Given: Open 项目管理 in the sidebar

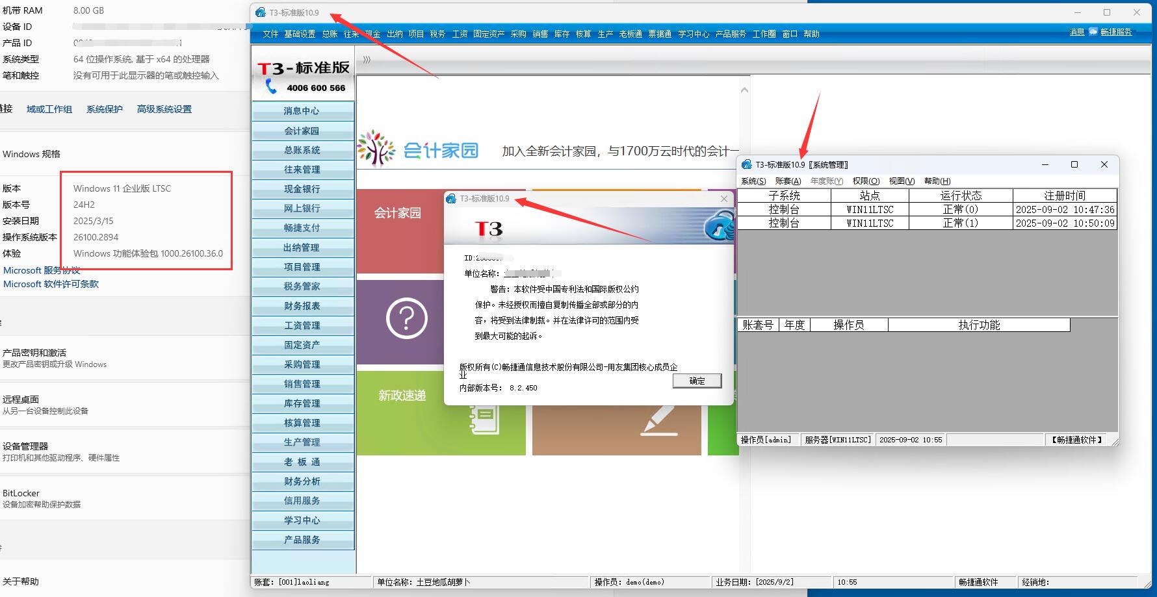Looking at the screenshot, I should tap(302, 267).
